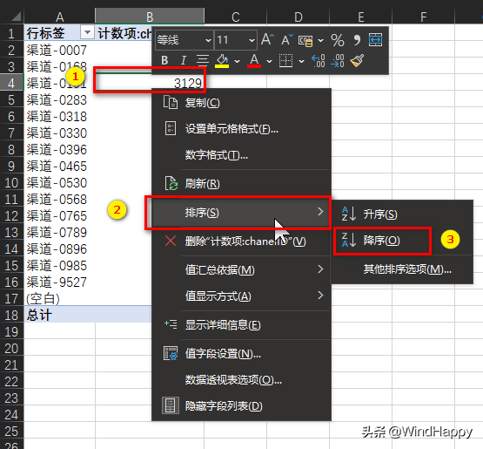Apply comma style
The image size is (483, 449).
357,40
